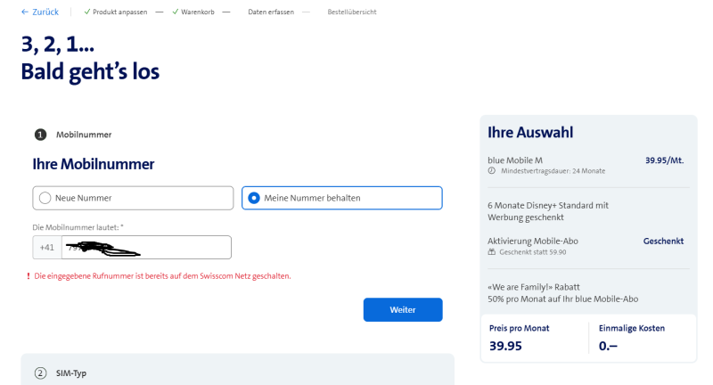Click the back arrow beside Zurück
713x385 pixels.
coord(25,12)
